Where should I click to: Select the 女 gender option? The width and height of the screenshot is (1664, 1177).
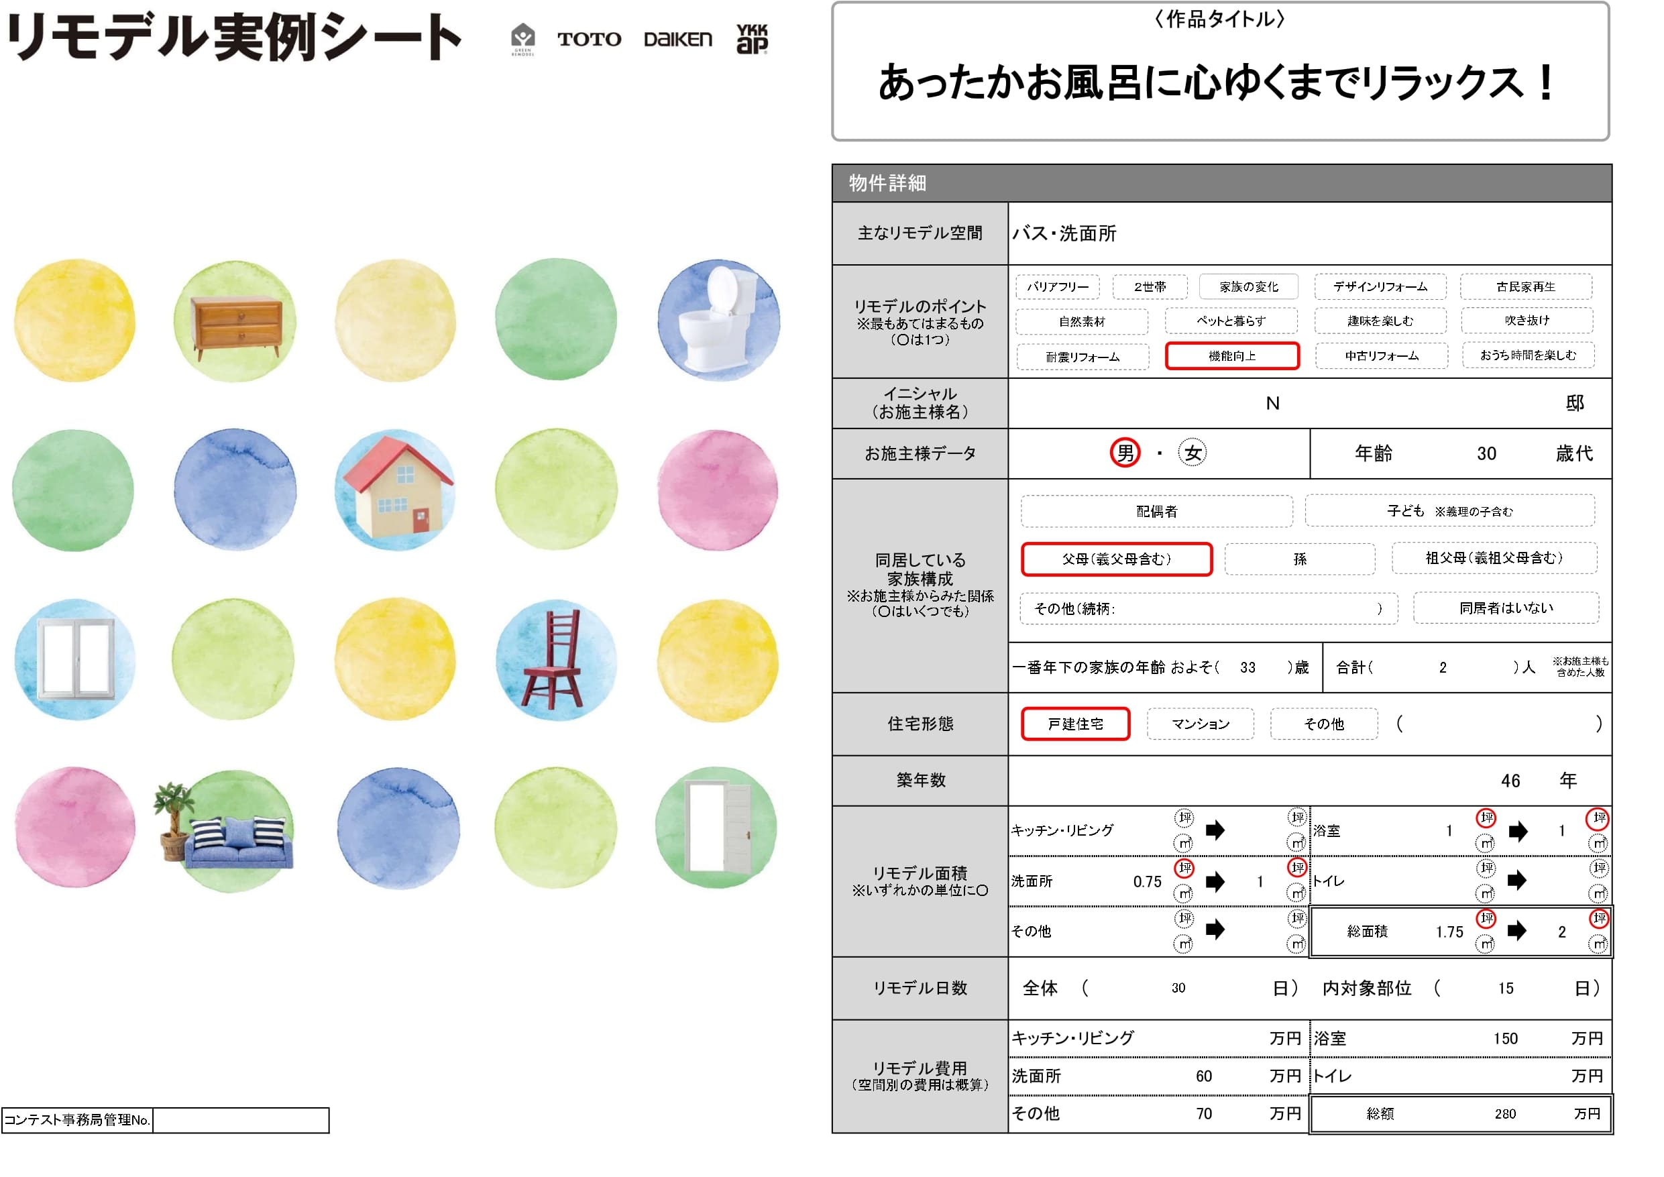click(1192, 453)
